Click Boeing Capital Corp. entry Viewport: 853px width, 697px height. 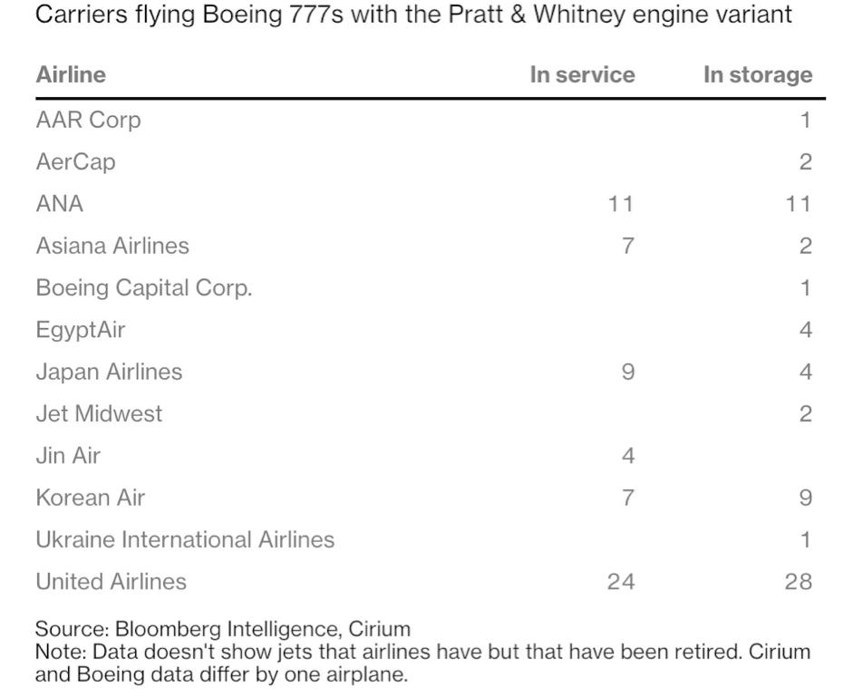pos(144,288)
